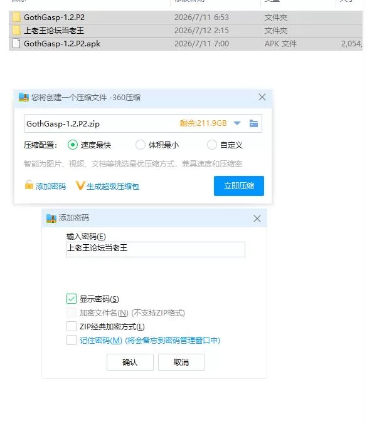Cancel the password dialog with 取消

coord(181,362)
